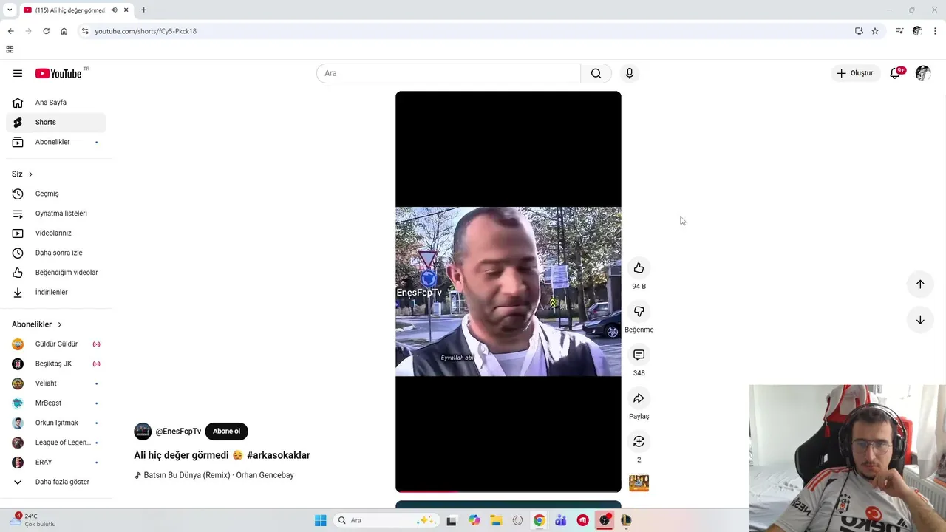Open Chrome apps grid in bookmarks bar

click(x=10, y=50)
